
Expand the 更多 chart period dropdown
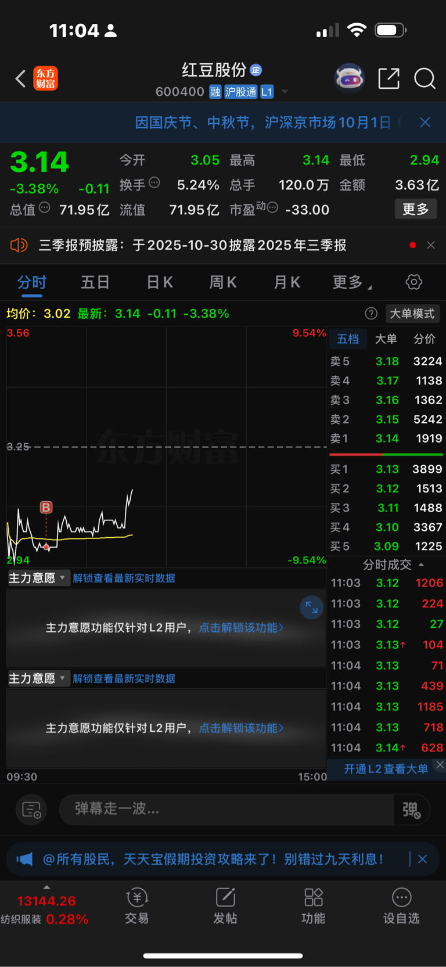pyautogui.click(x=352, y=283)
